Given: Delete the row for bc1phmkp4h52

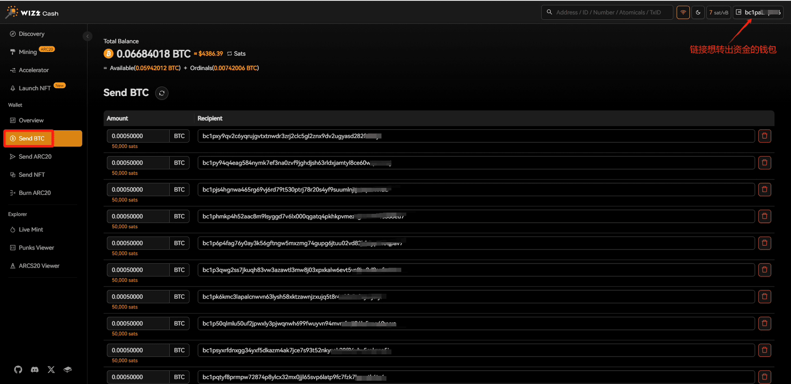Looking at the screenshot, I should point(765,216).
